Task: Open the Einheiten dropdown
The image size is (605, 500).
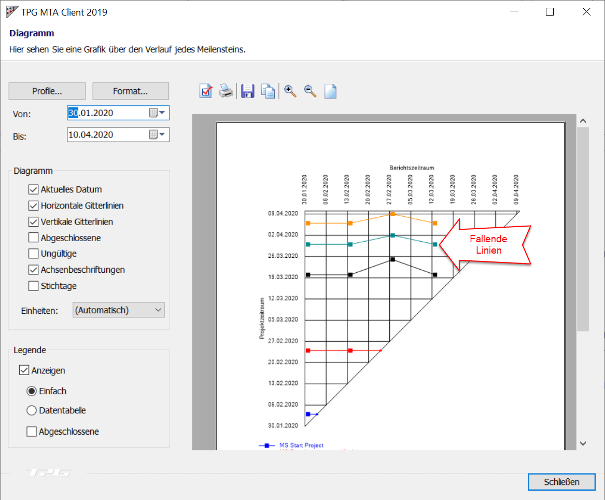Action: 118,310
